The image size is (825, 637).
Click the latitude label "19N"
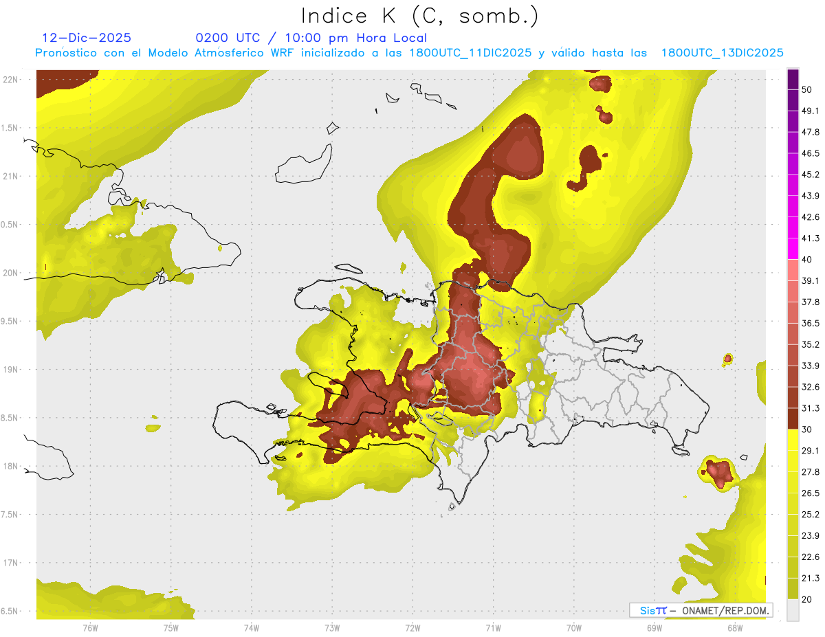pos(11,369)
